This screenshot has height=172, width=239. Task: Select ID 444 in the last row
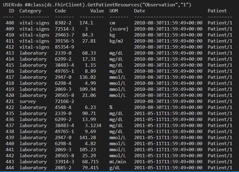tap(10, 168)
